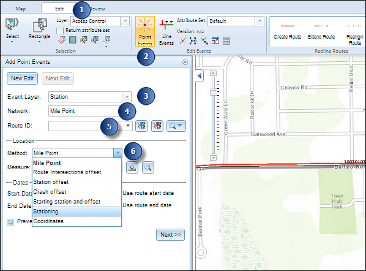The height and width of the screenshot is (271, 366).
Task: Click the Create Route redline tool
Action: tap(287, 31)
